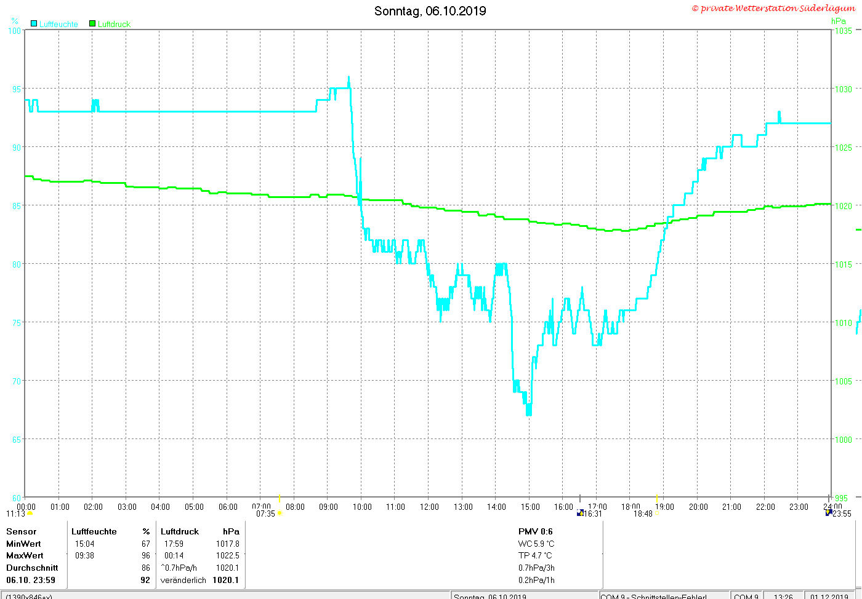Click the 01.12.2019 date in status bar

(829, 596)
